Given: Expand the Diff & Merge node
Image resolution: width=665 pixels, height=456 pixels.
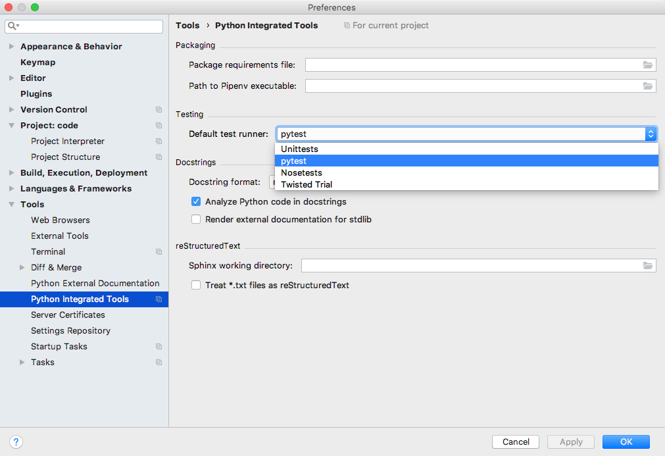Looking at the screenshot, I should 22,268.
